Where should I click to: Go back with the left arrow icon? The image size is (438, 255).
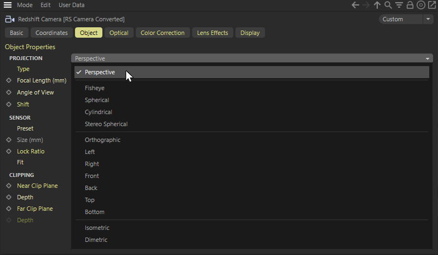[x=355, y=5]
